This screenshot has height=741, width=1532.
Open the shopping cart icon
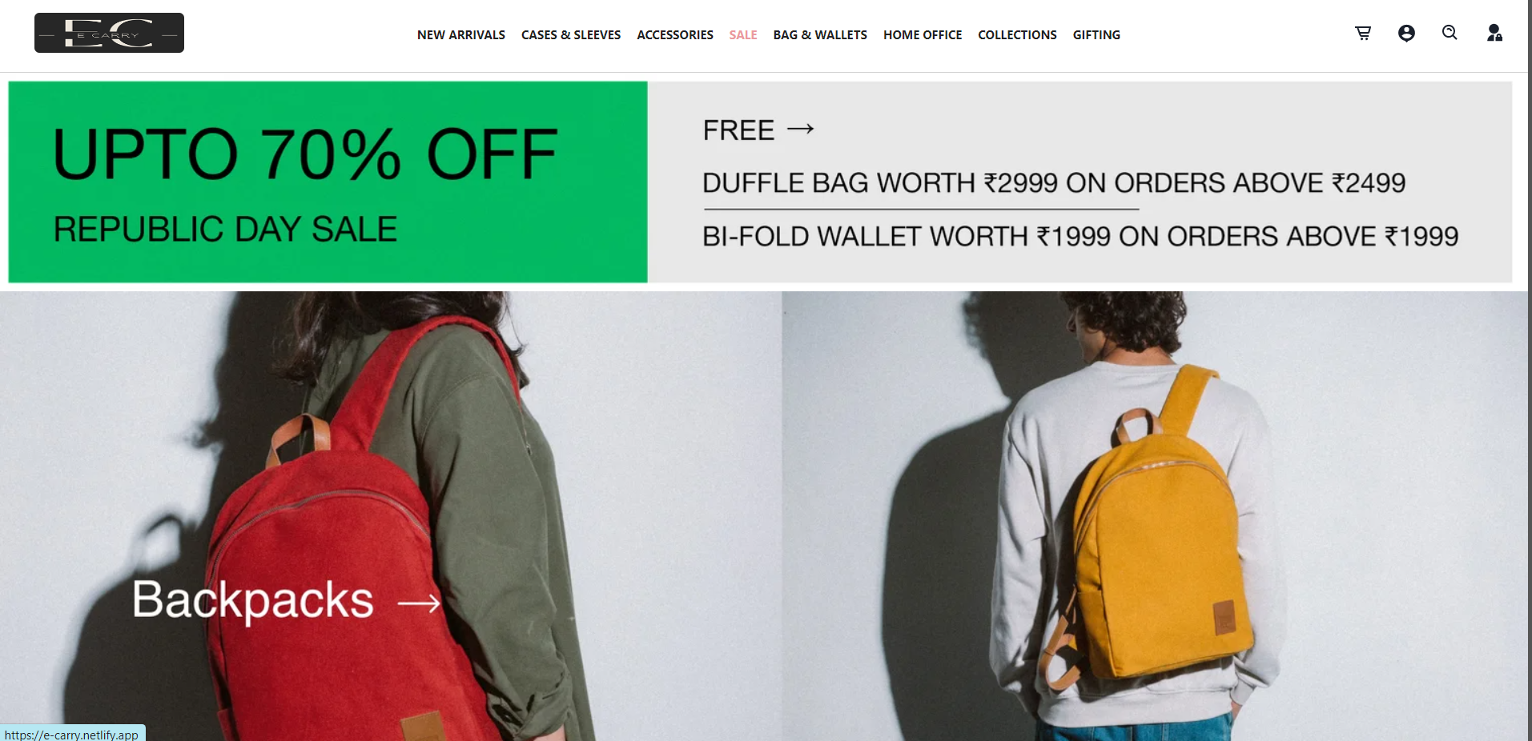coord(1363,33)
